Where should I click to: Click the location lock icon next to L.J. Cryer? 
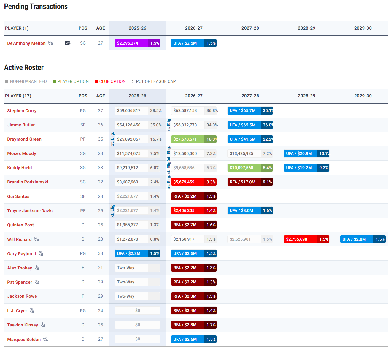(32, 311)
